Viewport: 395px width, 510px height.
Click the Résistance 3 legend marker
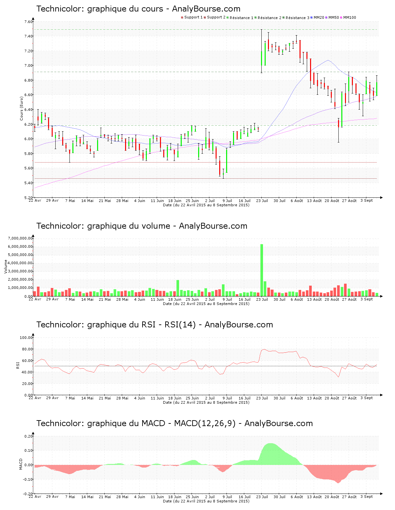tap(283, 17)
